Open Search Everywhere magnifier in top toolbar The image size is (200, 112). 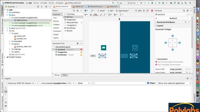pos(190,3)
